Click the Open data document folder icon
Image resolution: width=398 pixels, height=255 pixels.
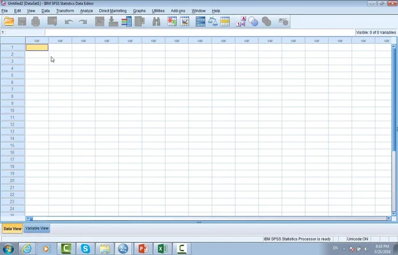pos(9,21)
